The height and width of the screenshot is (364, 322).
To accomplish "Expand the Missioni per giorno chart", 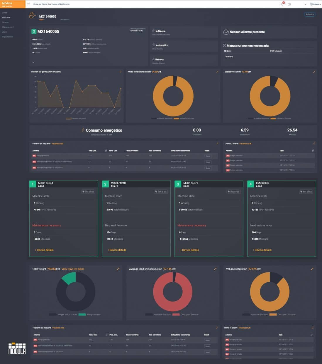I will (x=121, y=72).
